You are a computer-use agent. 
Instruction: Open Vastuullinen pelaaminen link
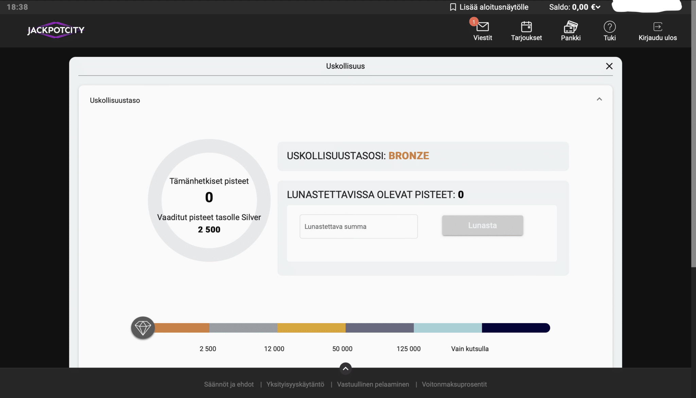(373, 384)
